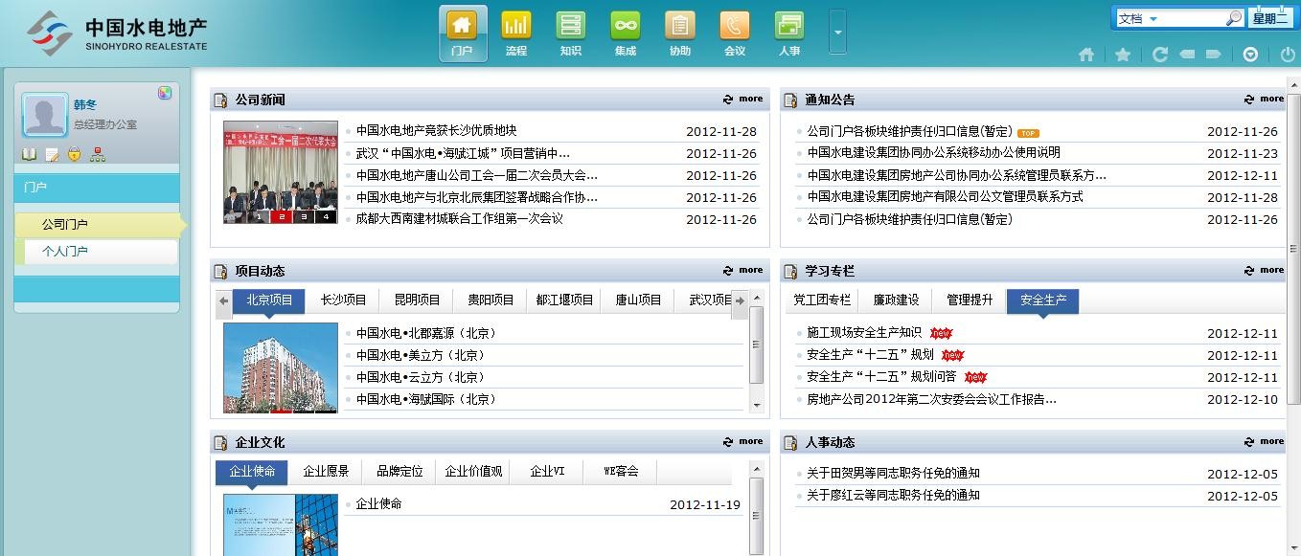The image size is (1301, 556).
Task: Open news 中国水电地产竞获长沙优质地块
Action: 437,131
